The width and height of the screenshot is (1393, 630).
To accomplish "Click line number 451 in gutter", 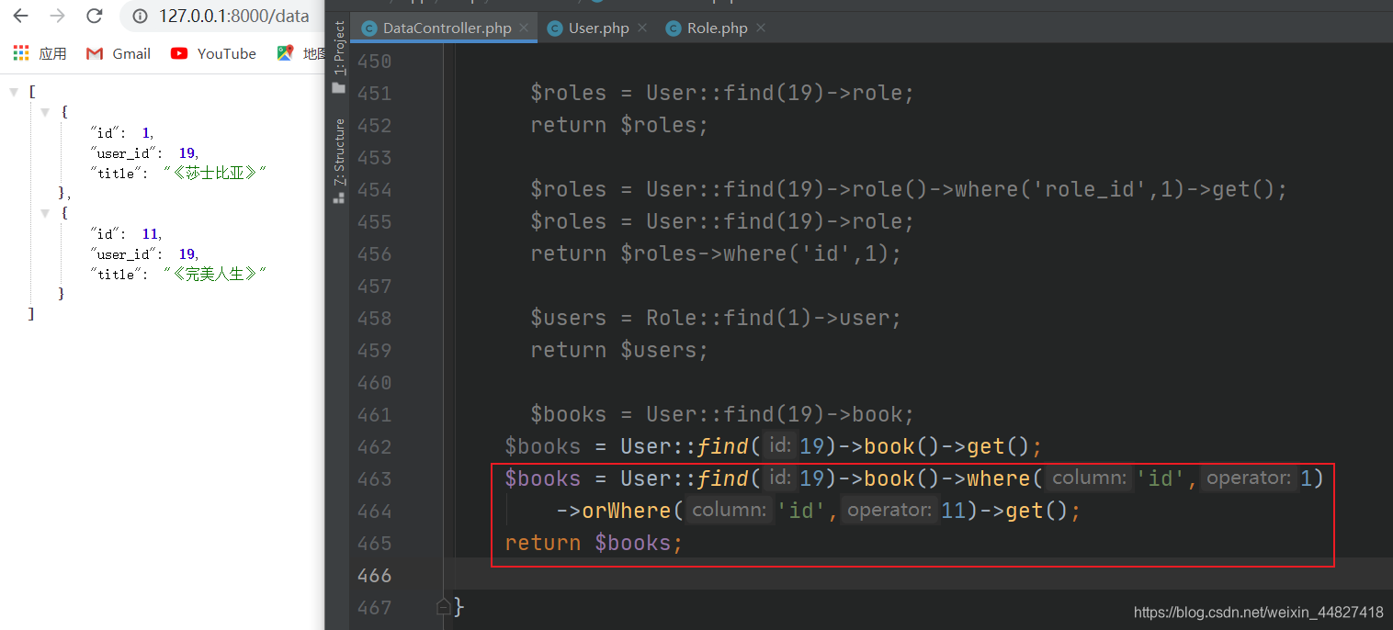I will point(373,94).
